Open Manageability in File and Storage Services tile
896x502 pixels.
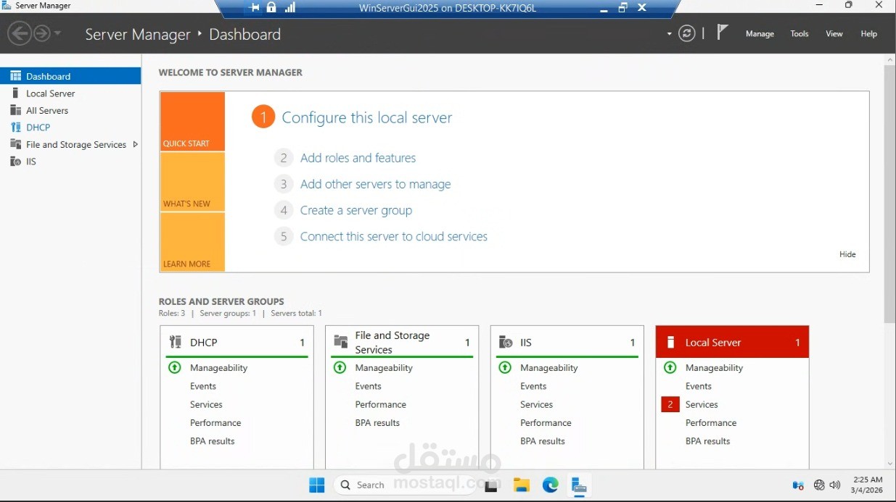384,368
